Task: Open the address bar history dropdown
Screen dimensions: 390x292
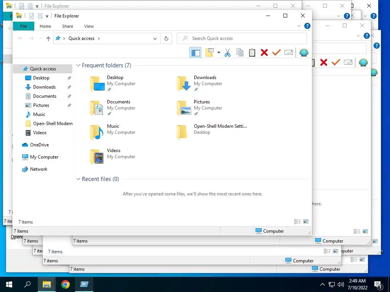Action: (155, 39)
